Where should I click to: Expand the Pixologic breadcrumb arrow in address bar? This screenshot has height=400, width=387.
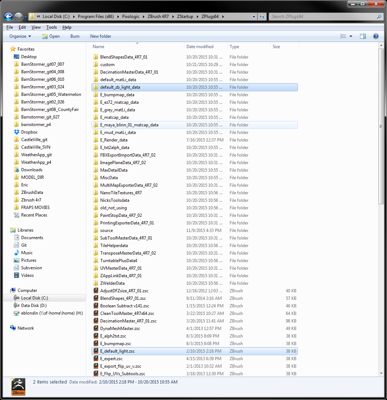click(x=143, y=17)
